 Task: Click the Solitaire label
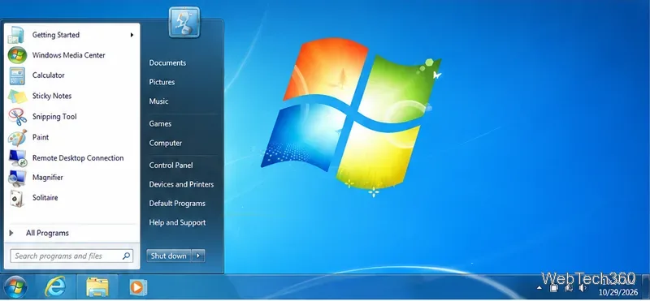pyautogui.click(x=45, y=198)
